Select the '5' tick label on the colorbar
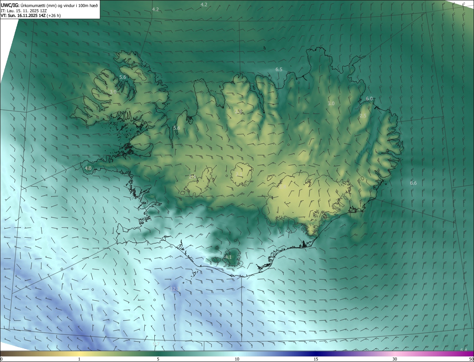The width and height of the screenshot is (474, 362). point(158,359)
